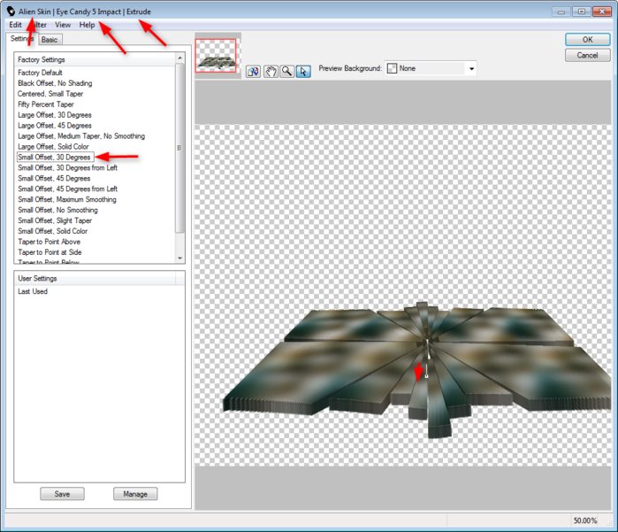Select Small Offset, Maximum Smoothing preset
Image resolution: width=618 pixels, height=532 pixels.
(67, 199)
